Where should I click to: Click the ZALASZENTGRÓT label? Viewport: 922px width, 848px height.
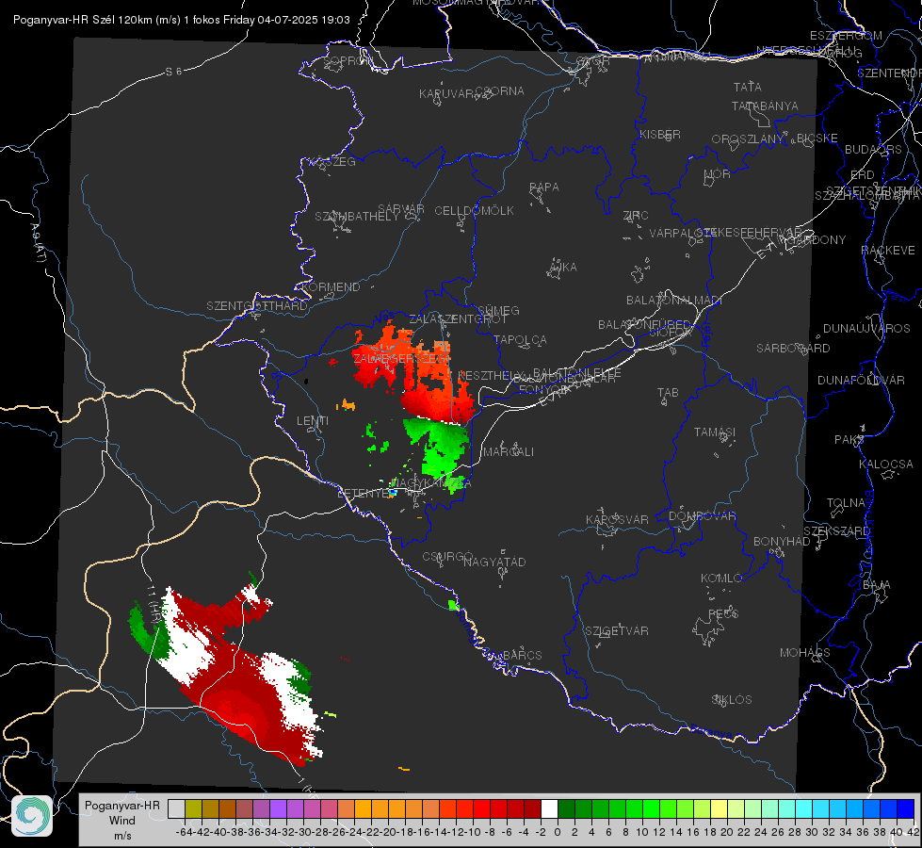[x=458, y=319]
